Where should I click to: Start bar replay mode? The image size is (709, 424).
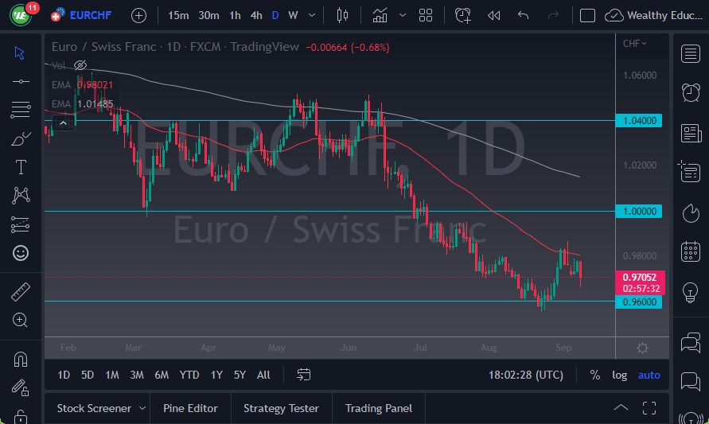(494, 15)
